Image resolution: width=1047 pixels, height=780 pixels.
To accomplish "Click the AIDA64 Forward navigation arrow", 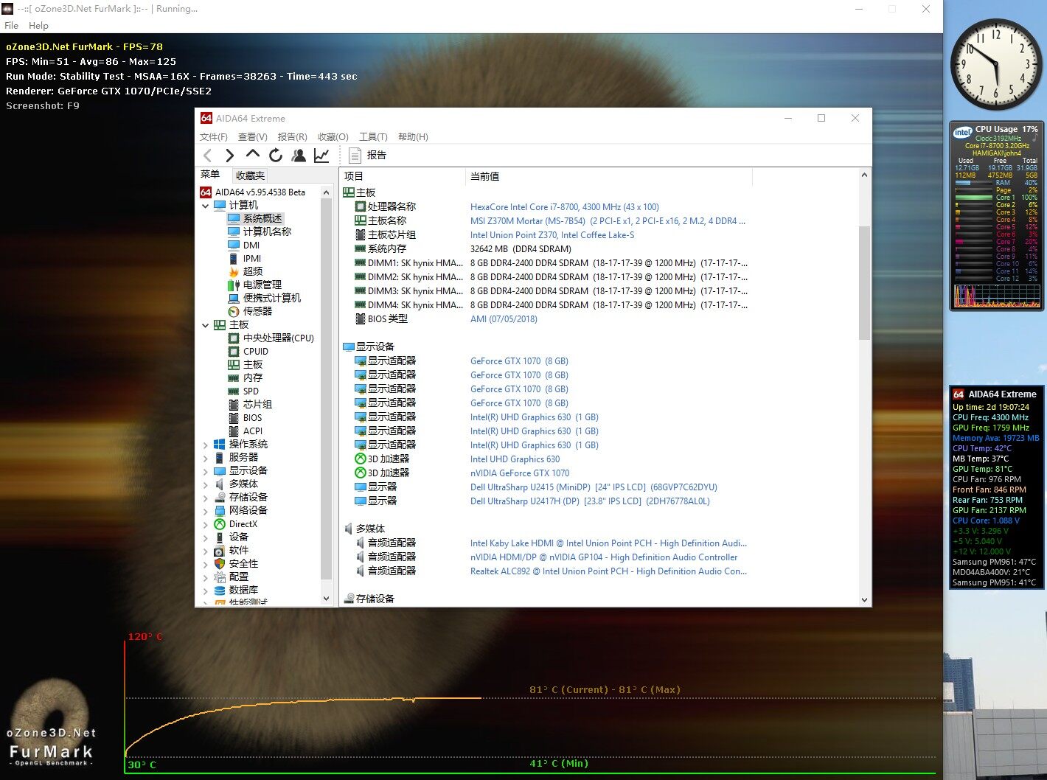I will pyautogui.click(x=229, y=155).
